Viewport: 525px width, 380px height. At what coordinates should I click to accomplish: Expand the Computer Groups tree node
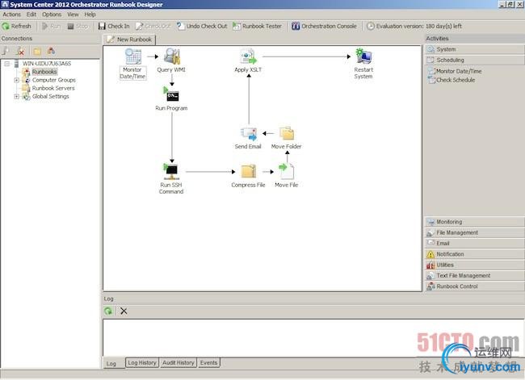pyautogui.click(x=16, y=80)
